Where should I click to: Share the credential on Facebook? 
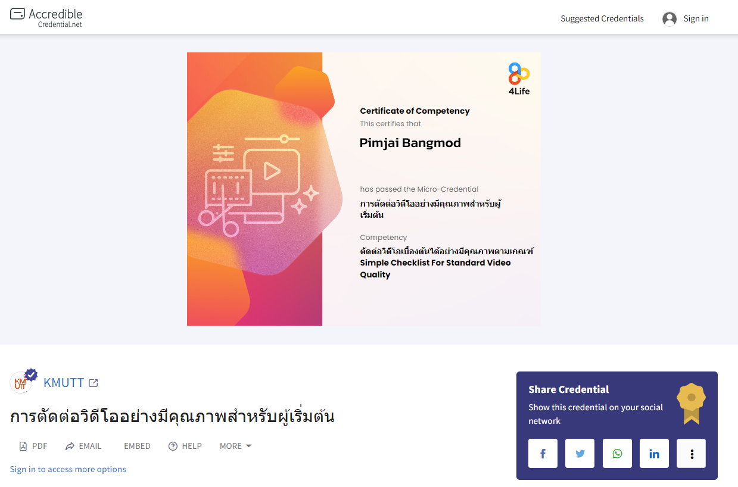(x=543, y=453)
